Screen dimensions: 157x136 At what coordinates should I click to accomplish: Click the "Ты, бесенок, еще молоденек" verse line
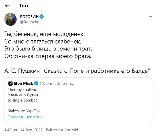[x=45, y=34]
